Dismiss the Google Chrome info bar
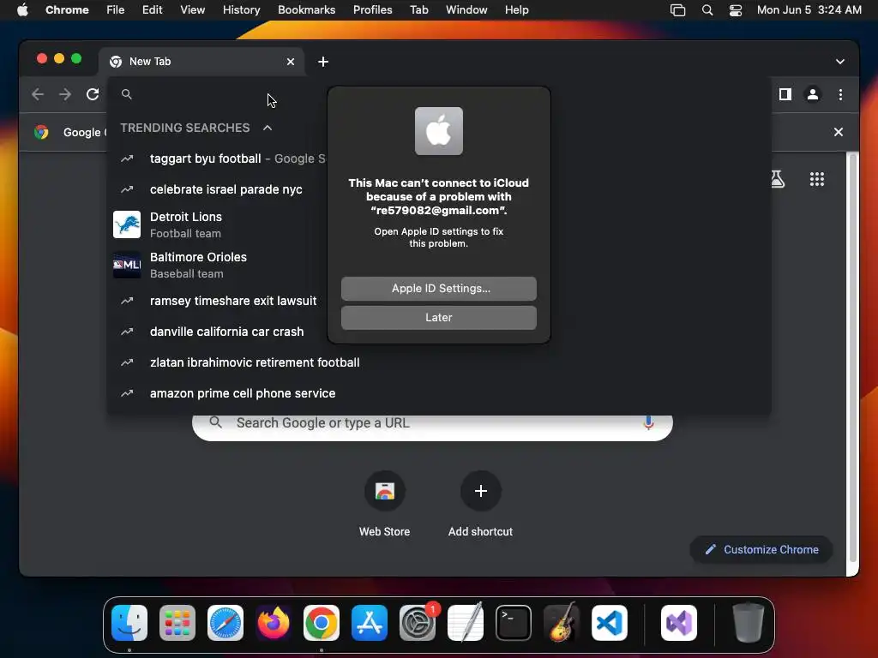The image size is (878, 658). [839, 132]
